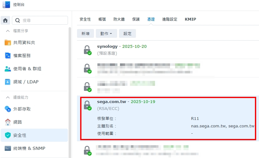The width and height of the screenshot is (259, 158).
Task: Select 網域 / LDAP label
Action: [x=26, y=82]
